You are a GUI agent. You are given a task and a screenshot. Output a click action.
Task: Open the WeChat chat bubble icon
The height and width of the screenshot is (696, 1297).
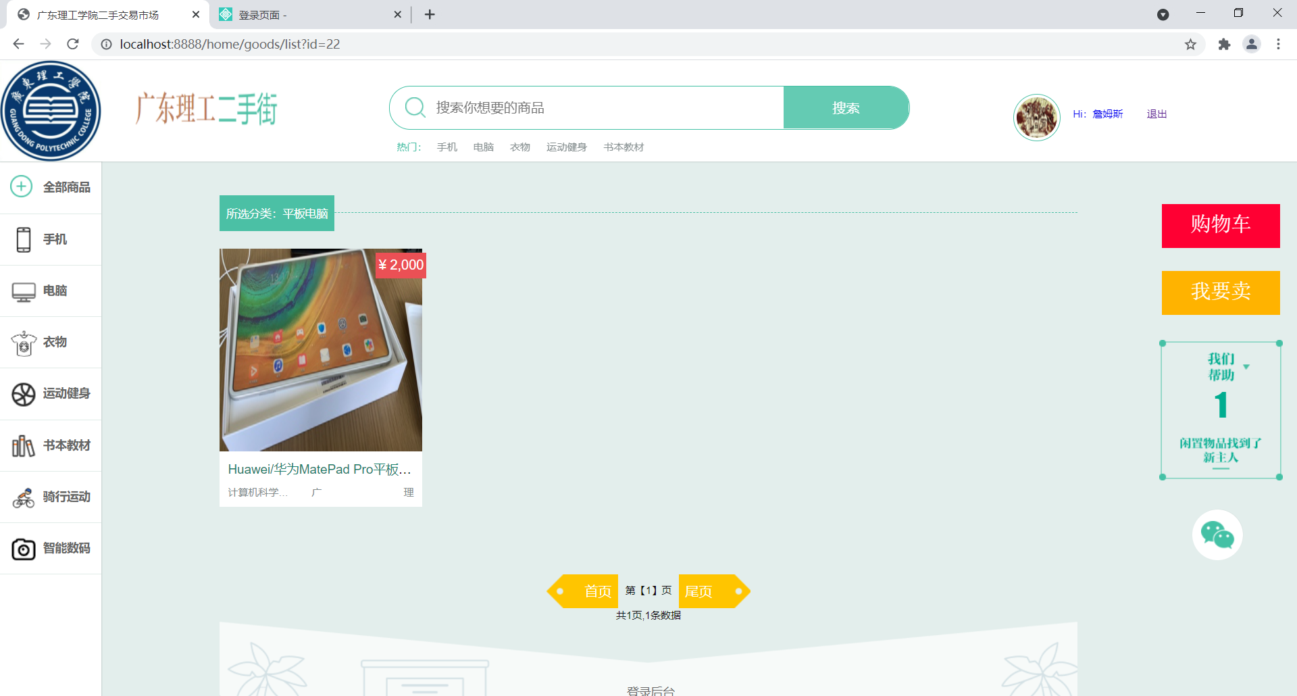point(1217,535)
